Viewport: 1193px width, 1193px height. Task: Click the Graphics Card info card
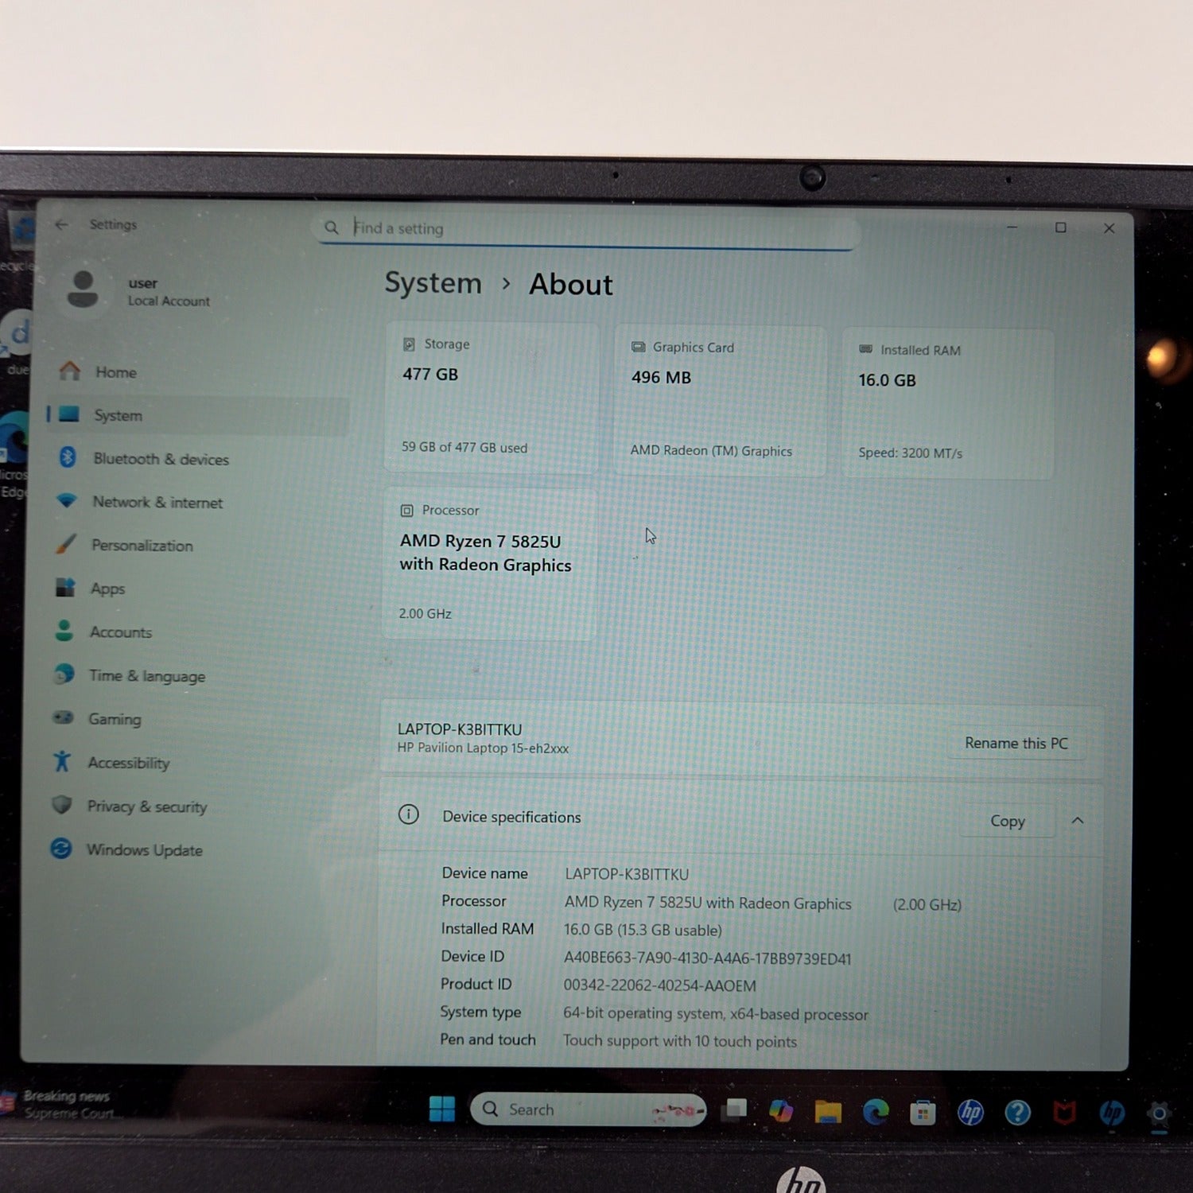(719, 400)
